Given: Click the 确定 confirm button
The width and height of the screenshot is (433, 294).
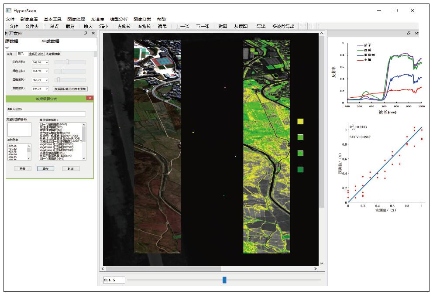Looking at the screenshot, I should 45,168.
